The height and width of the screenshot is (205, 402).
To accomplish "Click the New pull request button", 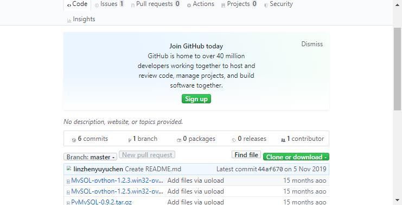I will point(147,154).
